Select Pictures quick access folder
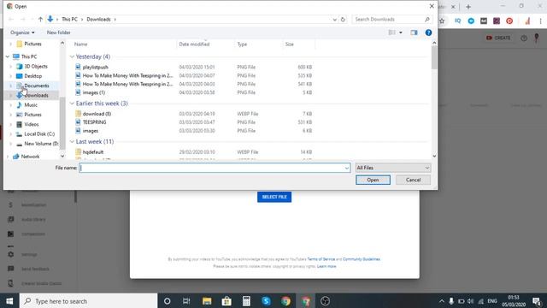Viewport: 547px width, 308px height. 32,44
